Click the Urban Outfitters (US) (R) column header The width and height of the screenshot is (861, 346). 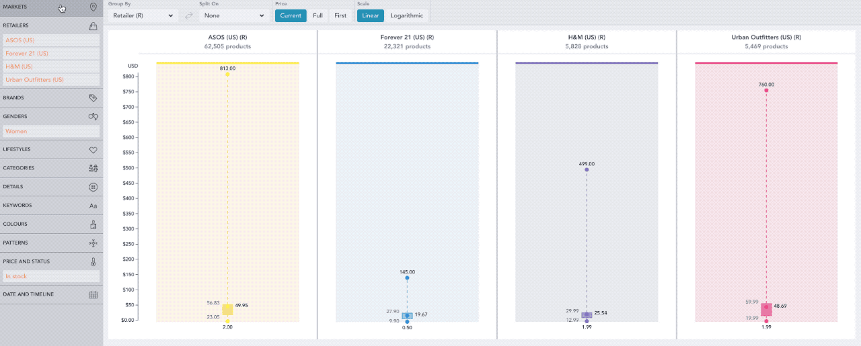tap(766, 38)
